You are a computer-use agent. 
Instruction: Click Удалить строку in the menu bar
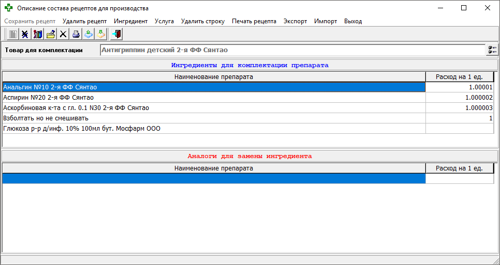point(203,21)
